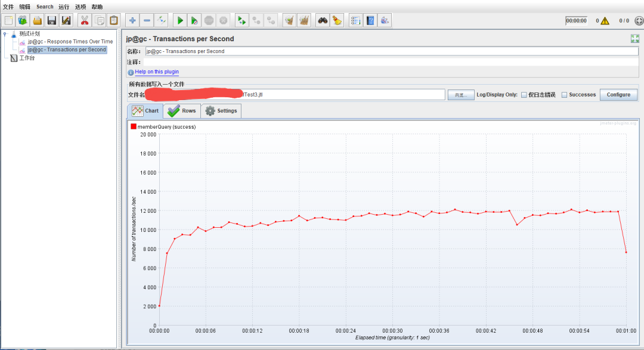Click the 浏览 browse button

(x=461, y=95)
